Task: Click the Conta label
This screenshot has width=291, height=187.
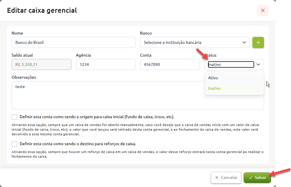Action: pyautogui.click(x=146, y=55)
